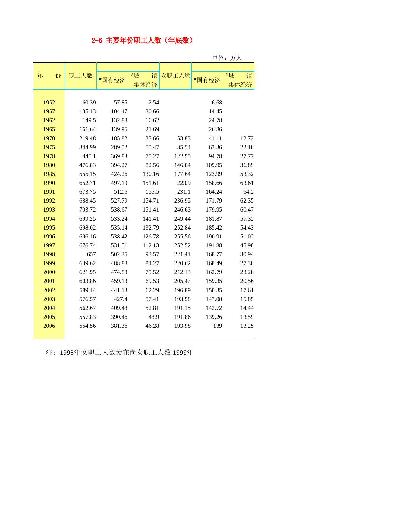
Task: Click the value 603.86
Action: coord(88,281)
